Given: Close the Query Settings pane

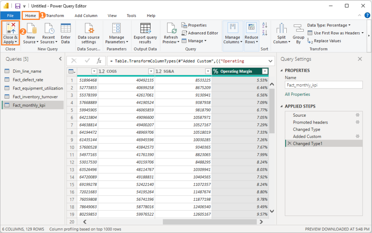Looking at the screenshot, I should click(360, 59).
